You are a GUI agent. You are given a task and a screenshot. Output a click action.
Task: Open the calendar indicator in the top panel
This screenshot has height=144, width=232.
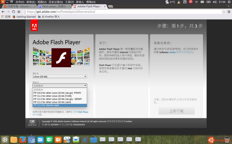tap(185, 2)
